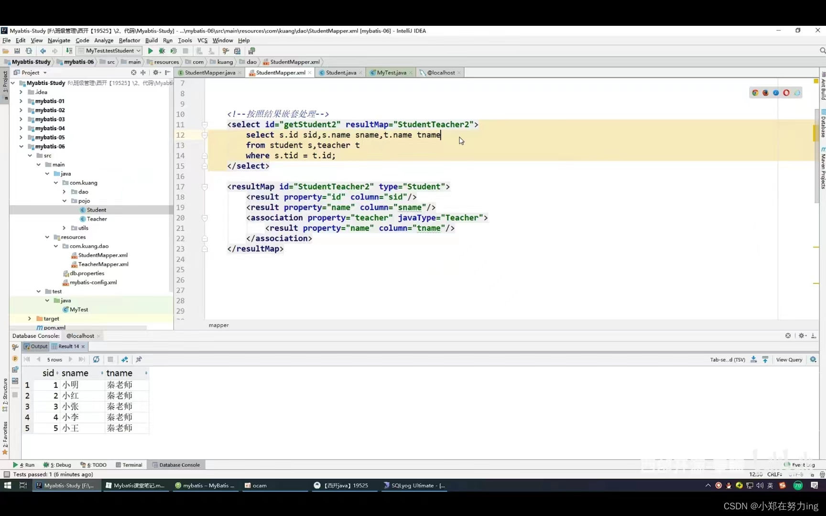Switch to the MyTest.java editor tab
826x516 pixels.
(x=391, y=73)
